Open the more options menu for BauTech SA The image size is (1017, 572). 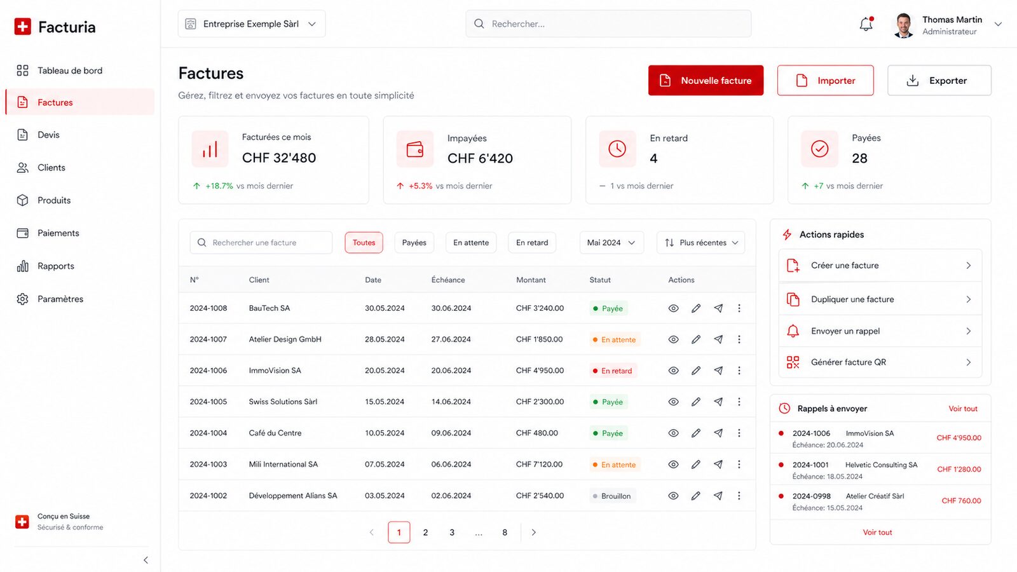click(739, 308)
